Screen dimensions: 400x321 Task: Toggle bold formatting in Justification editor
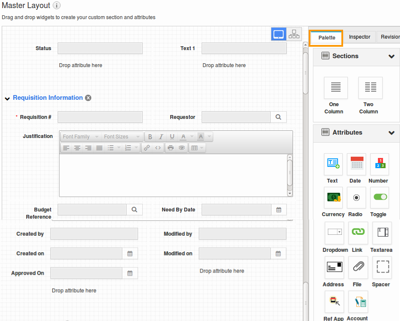click(150, 137)
